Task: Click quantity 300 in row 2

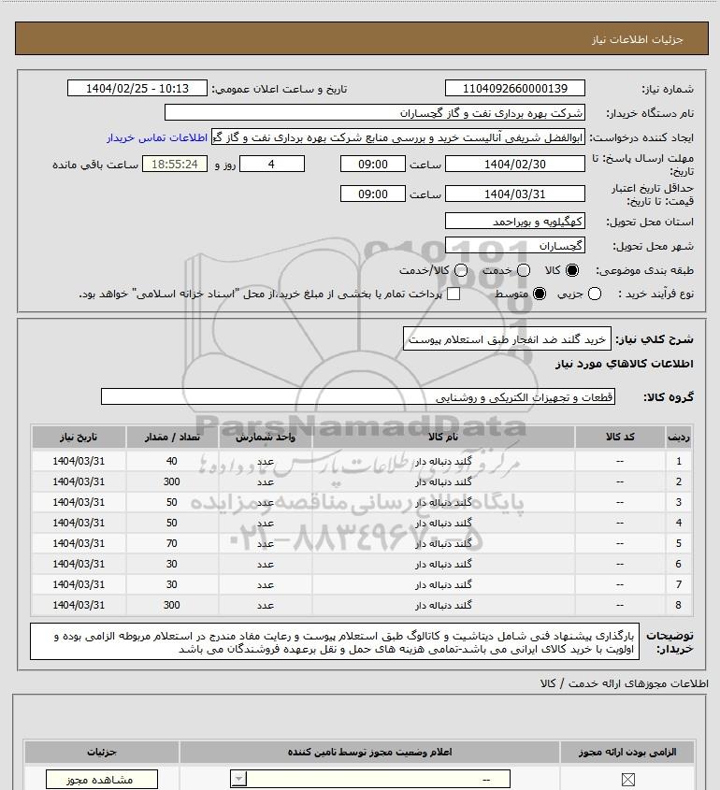Action: click(172, 481)
